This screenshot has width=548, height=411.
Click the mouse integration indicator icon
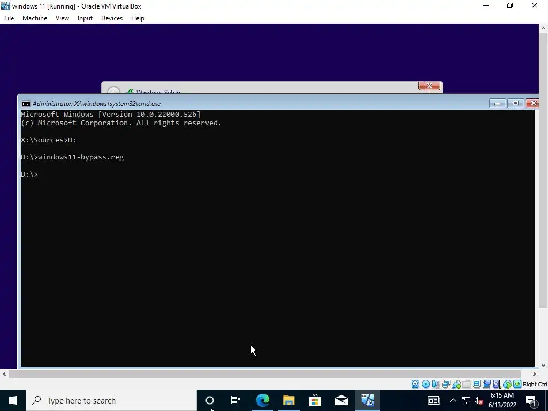[507, 384]
